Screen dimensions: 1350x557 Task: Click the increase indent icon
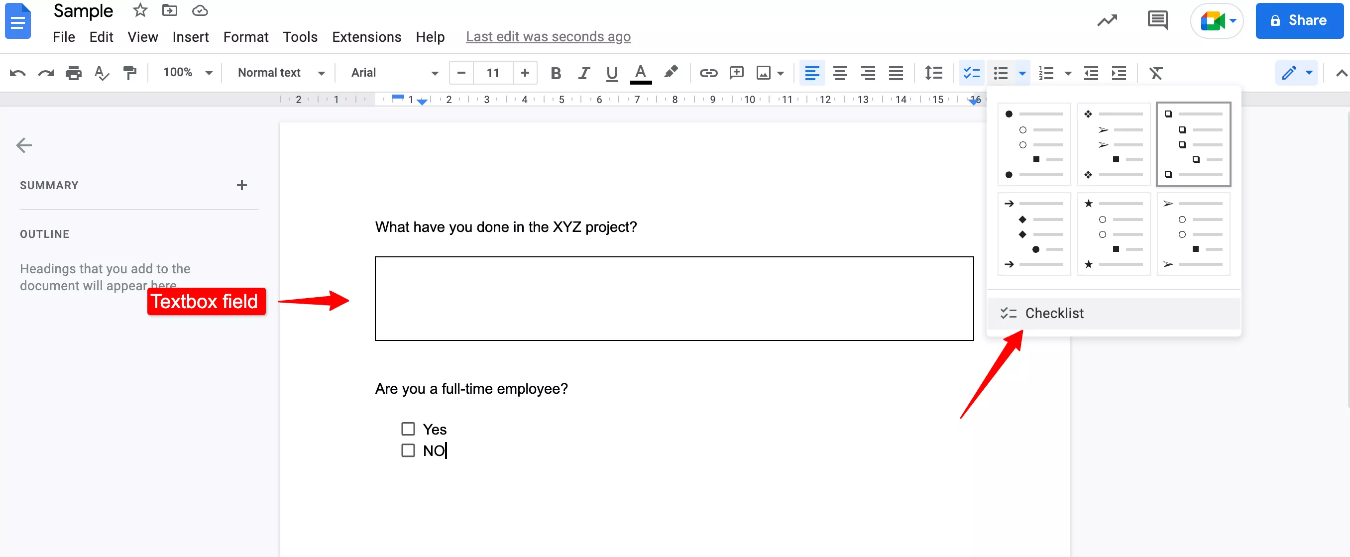(1118, 72)
